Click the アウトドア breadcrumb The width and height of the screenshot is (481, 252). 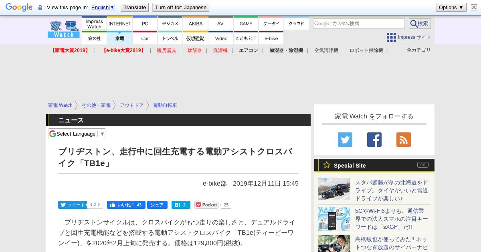coord(132,105)
